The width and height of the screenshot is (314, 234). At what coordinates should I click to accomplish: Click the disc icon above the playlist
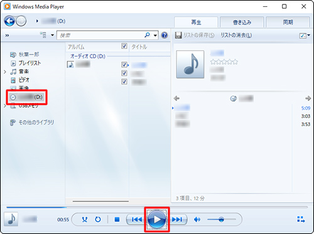pos(233,98)
